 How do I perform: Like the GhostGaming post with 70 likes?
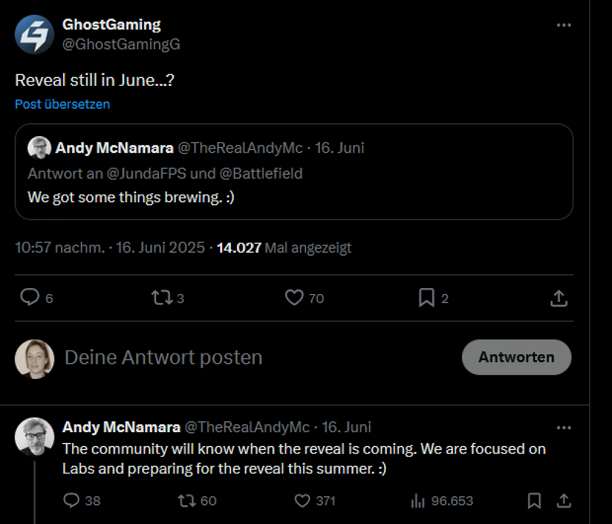(x=294, y=298)
